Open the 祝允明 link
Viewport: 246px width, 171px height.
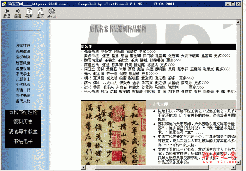point(112,78)
